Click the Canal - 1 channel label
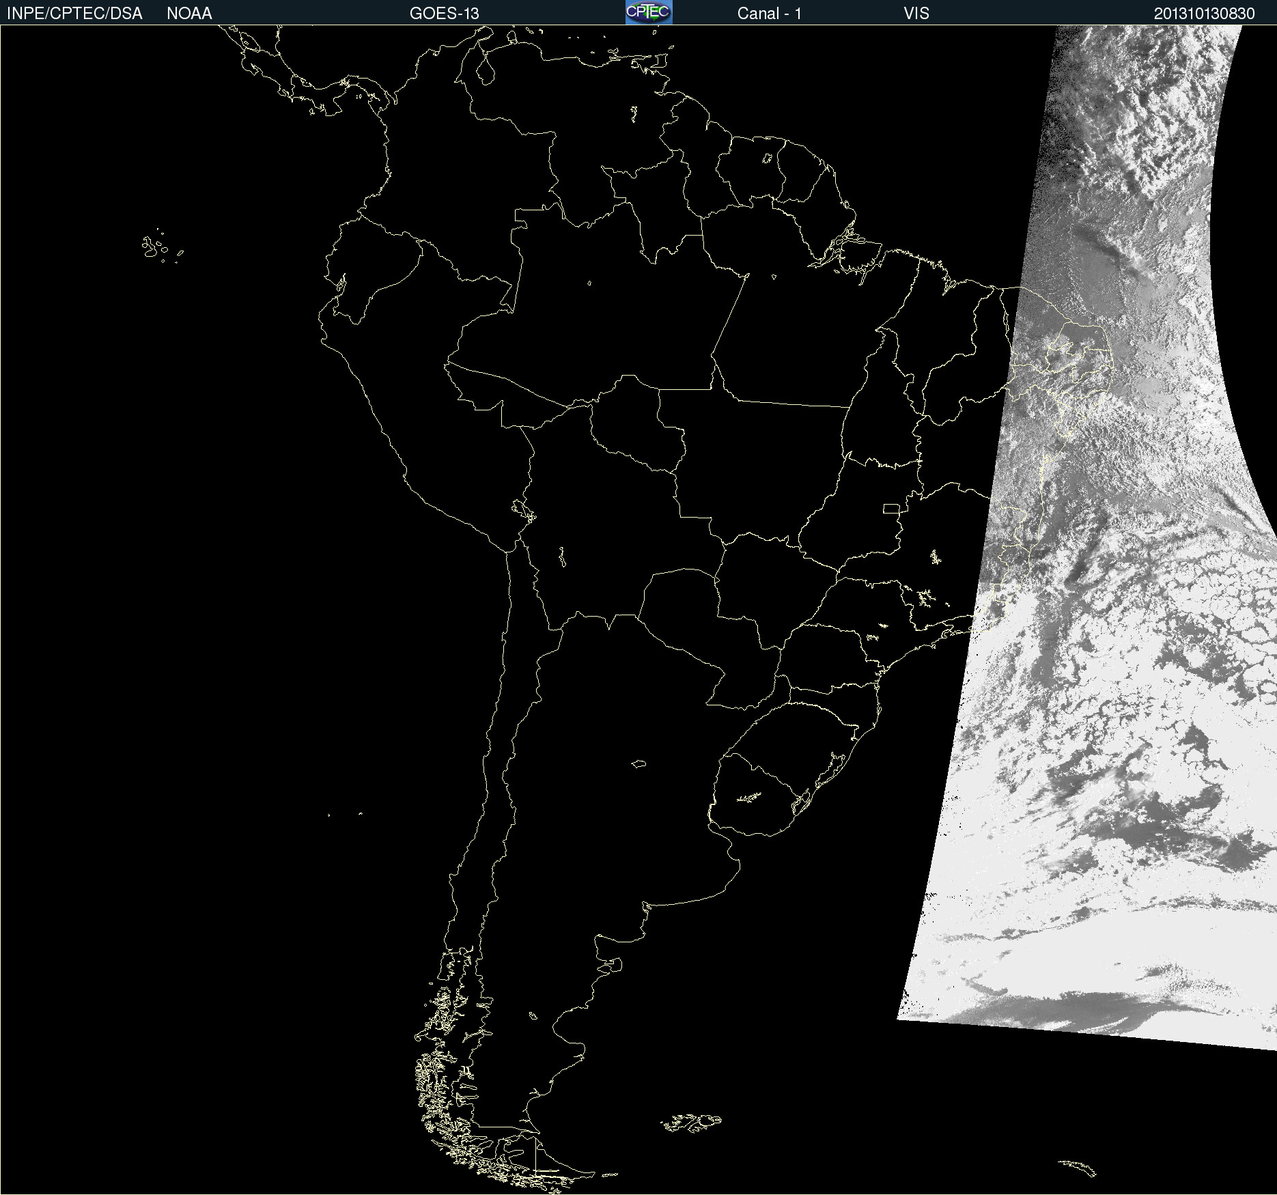 [769, 14]
